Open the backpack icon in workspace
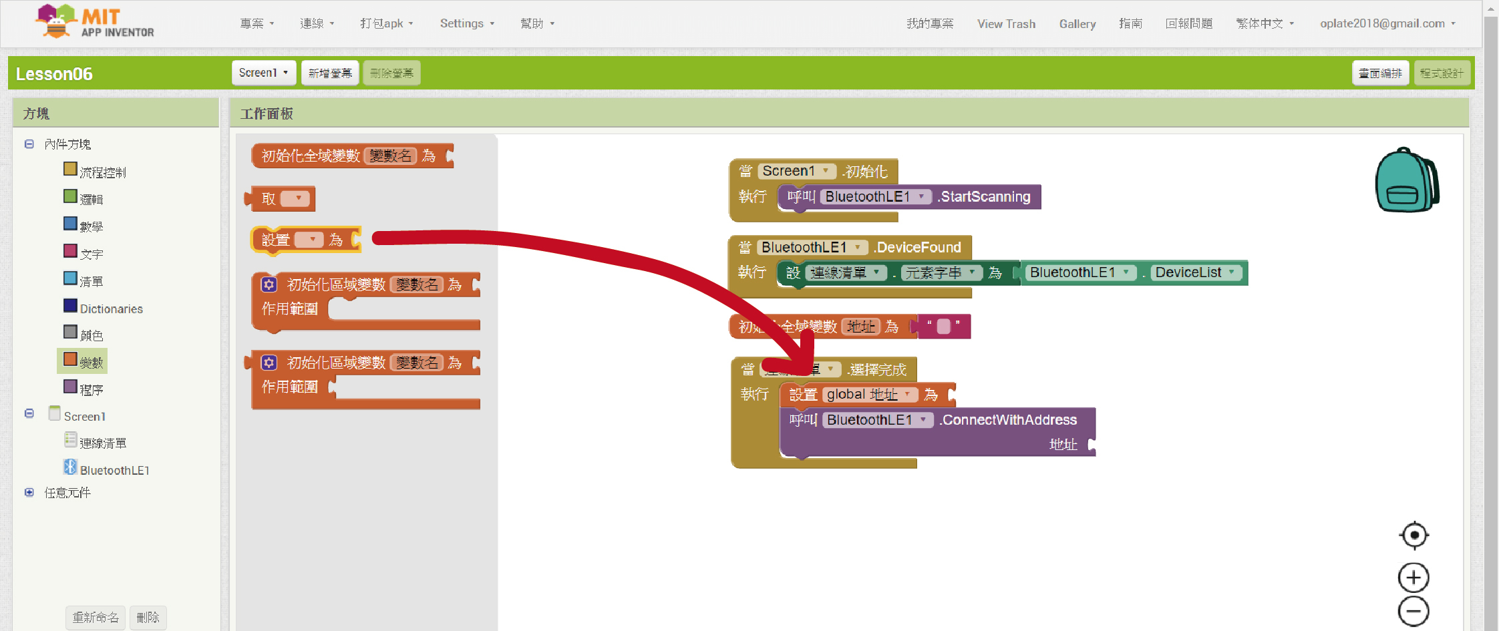Screen dimensions: 1499x631 (1406, 180)
